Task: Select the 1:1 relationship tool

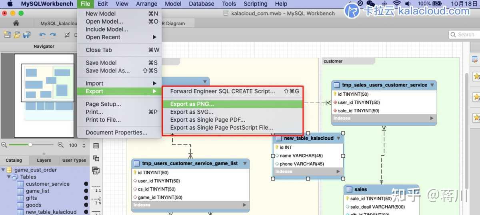Action: [96, 189]
